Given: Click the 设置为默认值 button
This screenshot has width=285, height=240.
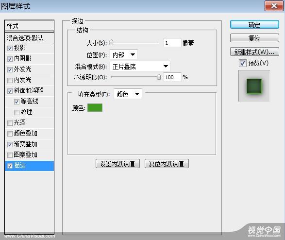Looking at the screenshot, I should [117, 164].
